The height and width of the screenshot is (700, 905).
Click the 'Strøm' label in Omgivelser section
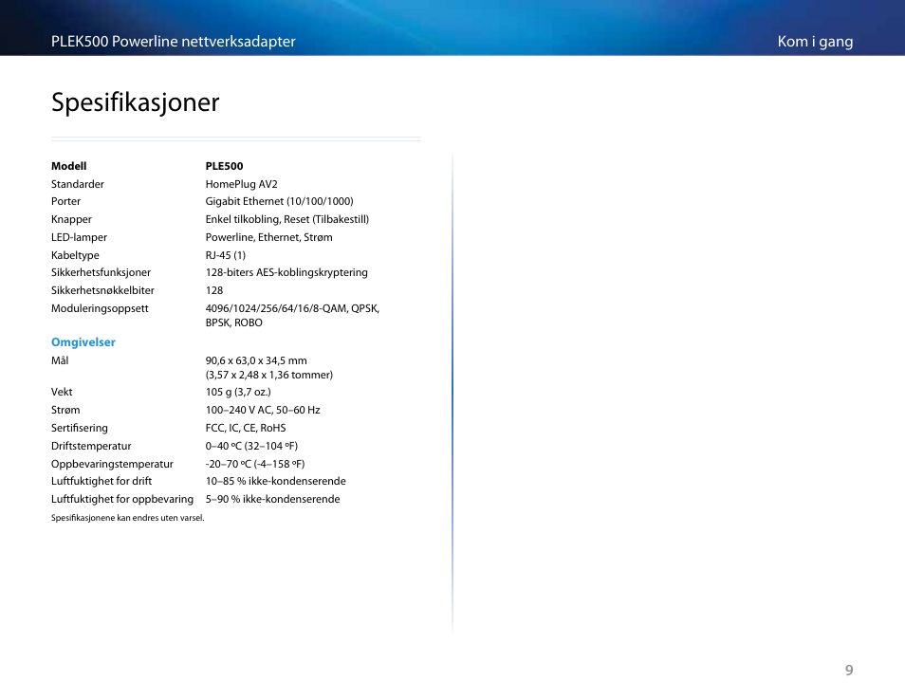65,410
